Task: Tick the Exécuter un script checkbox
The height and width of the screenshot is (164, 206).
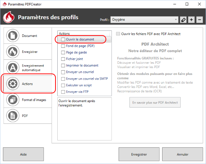Action: pyautogui.click(x=63, y=85)
